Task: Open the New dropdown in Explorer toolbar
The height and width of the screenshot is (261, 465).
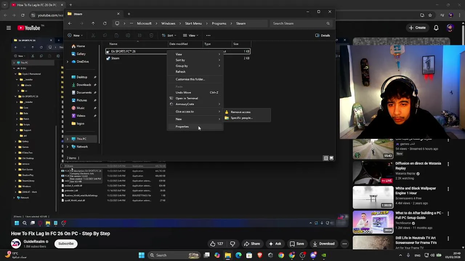Action: click(75, 36)
